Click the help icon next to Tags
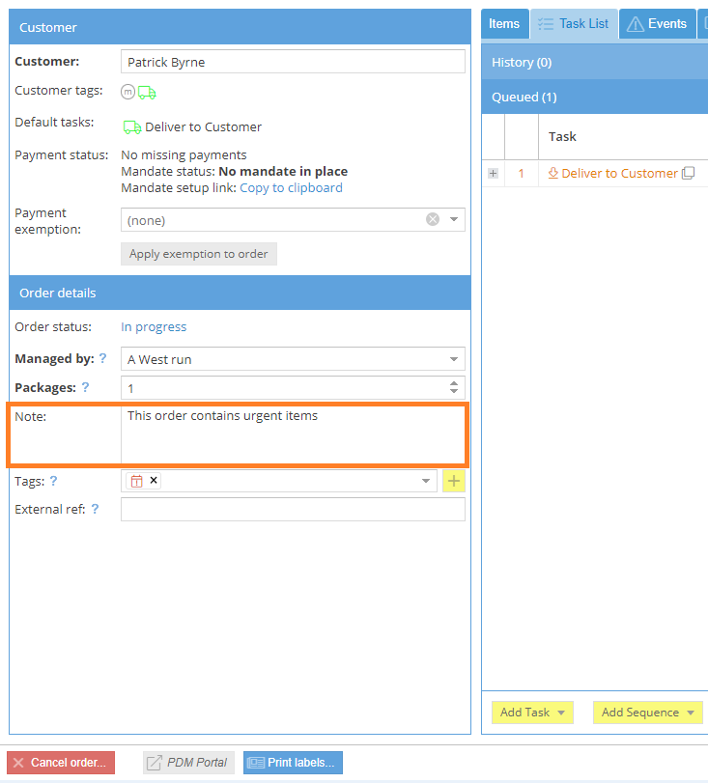Image resolution: width=708 pixels, height=783 pixels. click(x=53, y=481)
